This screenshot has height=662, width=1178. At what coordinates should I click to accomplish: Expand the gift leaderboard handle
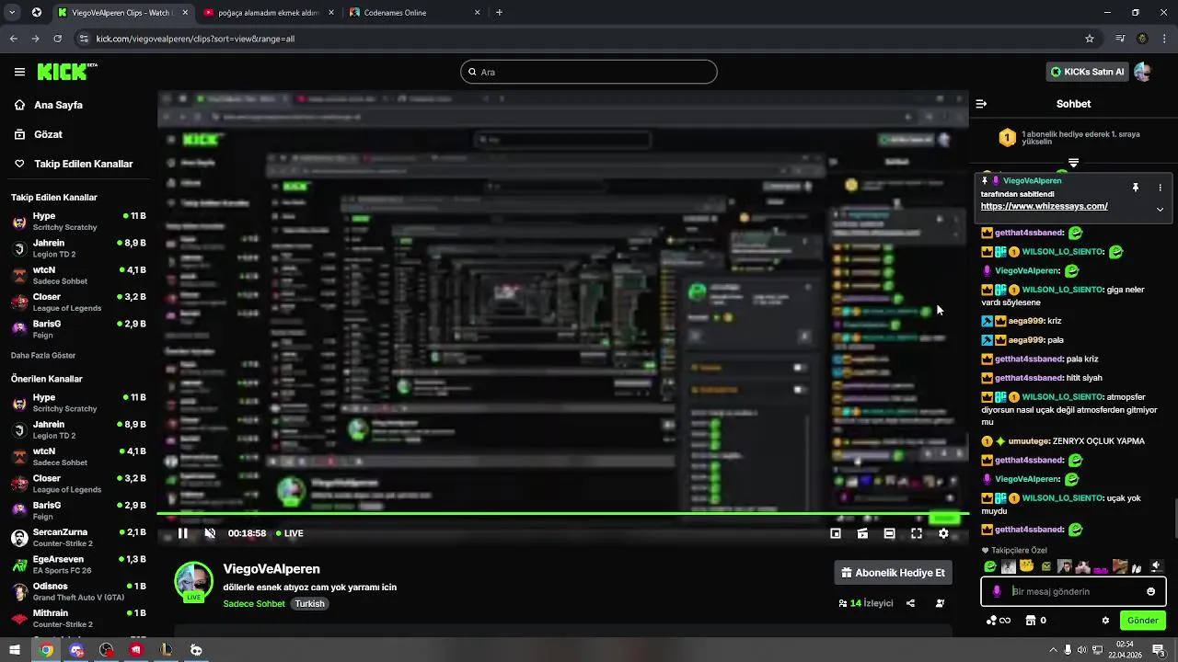(x=1073, y=163)
